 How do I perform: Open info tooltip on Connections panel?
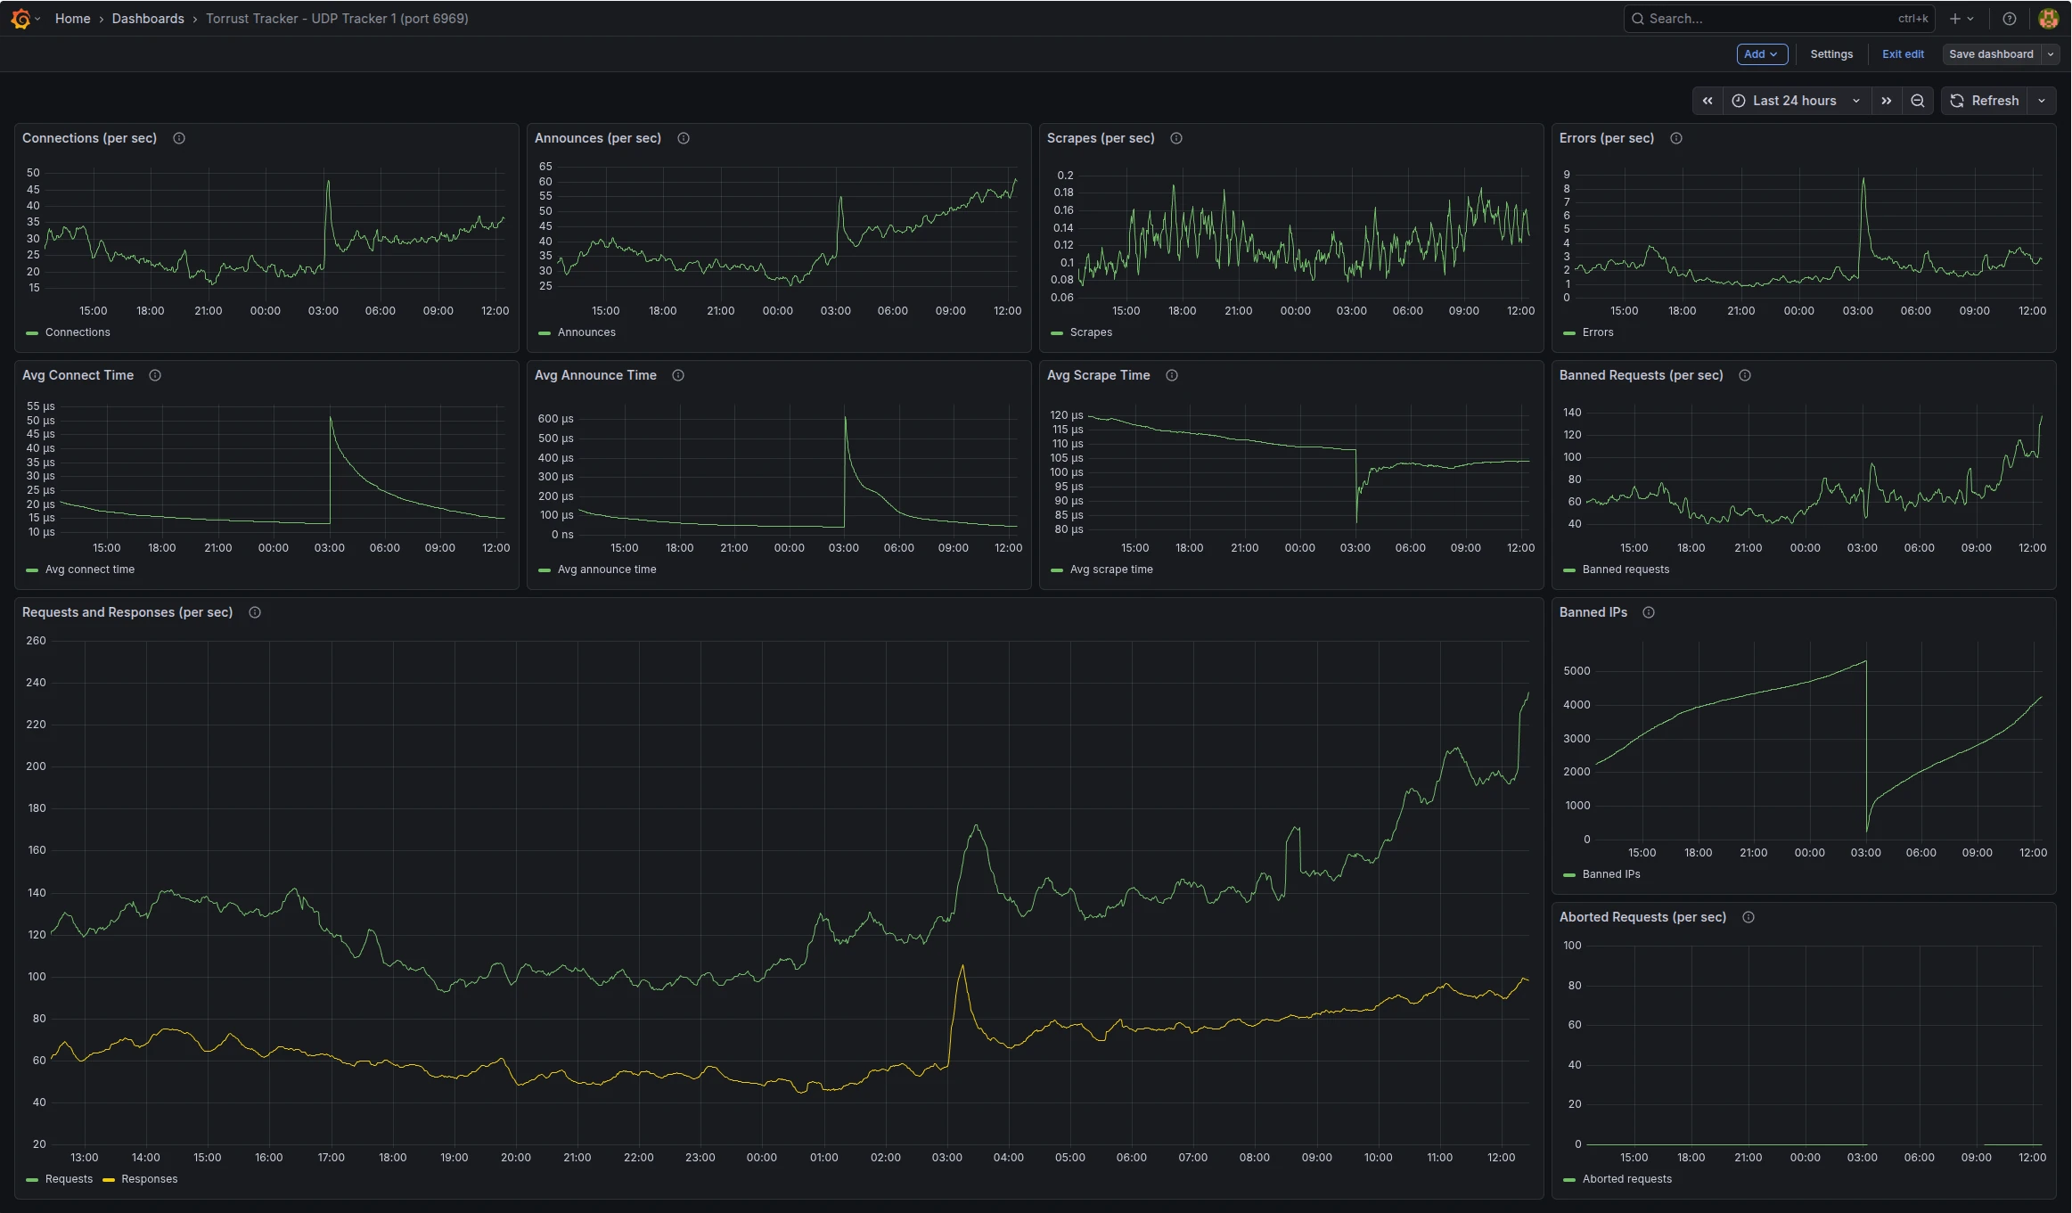tap(177, 138)
